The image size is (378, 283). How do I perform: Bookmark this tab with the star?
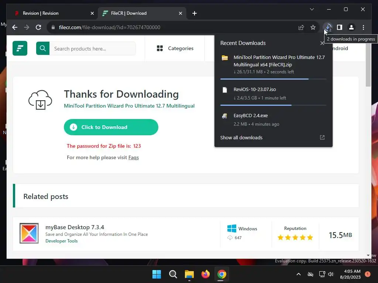pos(313,27)
